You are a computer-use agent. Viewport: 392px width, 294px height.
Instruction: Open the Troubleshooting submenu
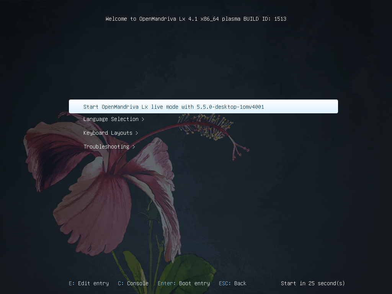pyautogui.click(x=109, y=147)
